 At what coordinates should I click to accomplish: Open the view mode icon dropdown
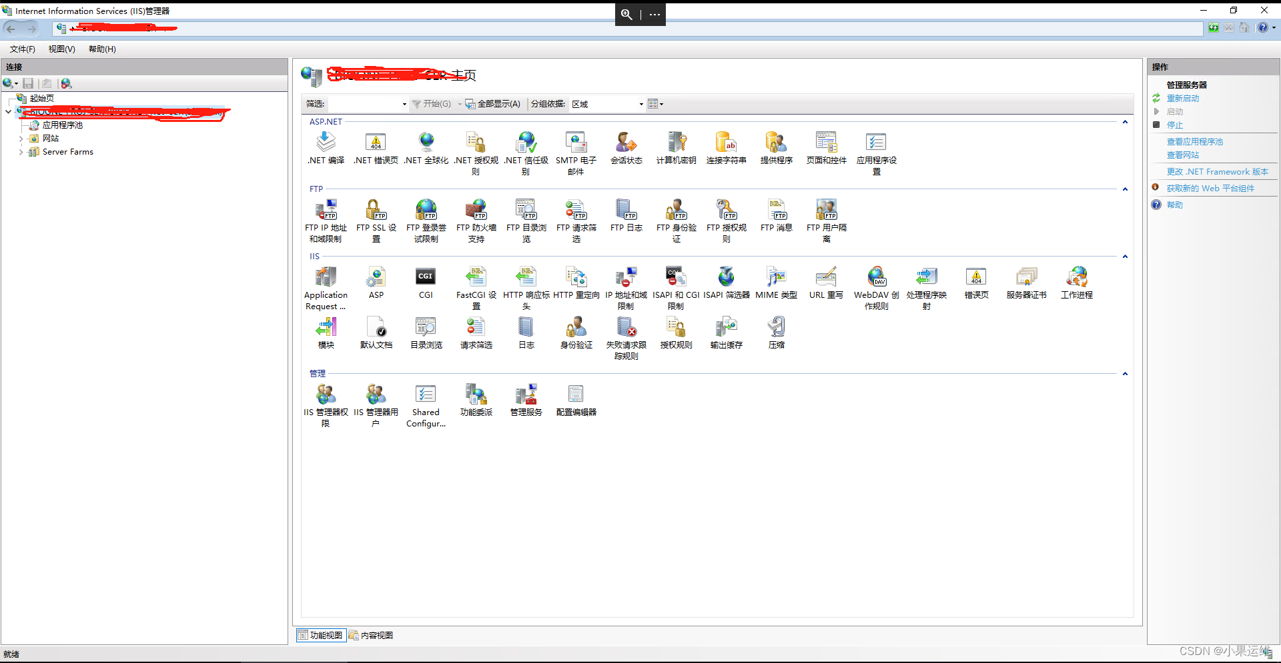(x=656, y=104)
